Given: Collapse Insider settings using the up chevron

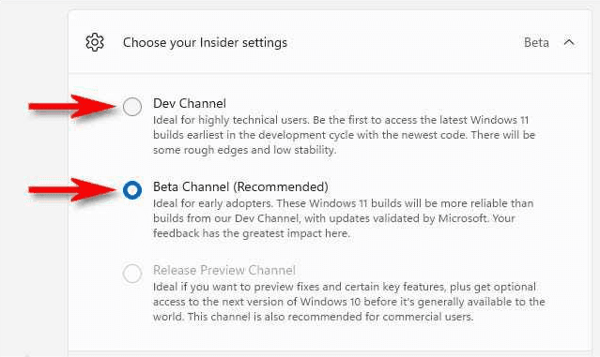Looking at the screenshot, I should (569, 42).
